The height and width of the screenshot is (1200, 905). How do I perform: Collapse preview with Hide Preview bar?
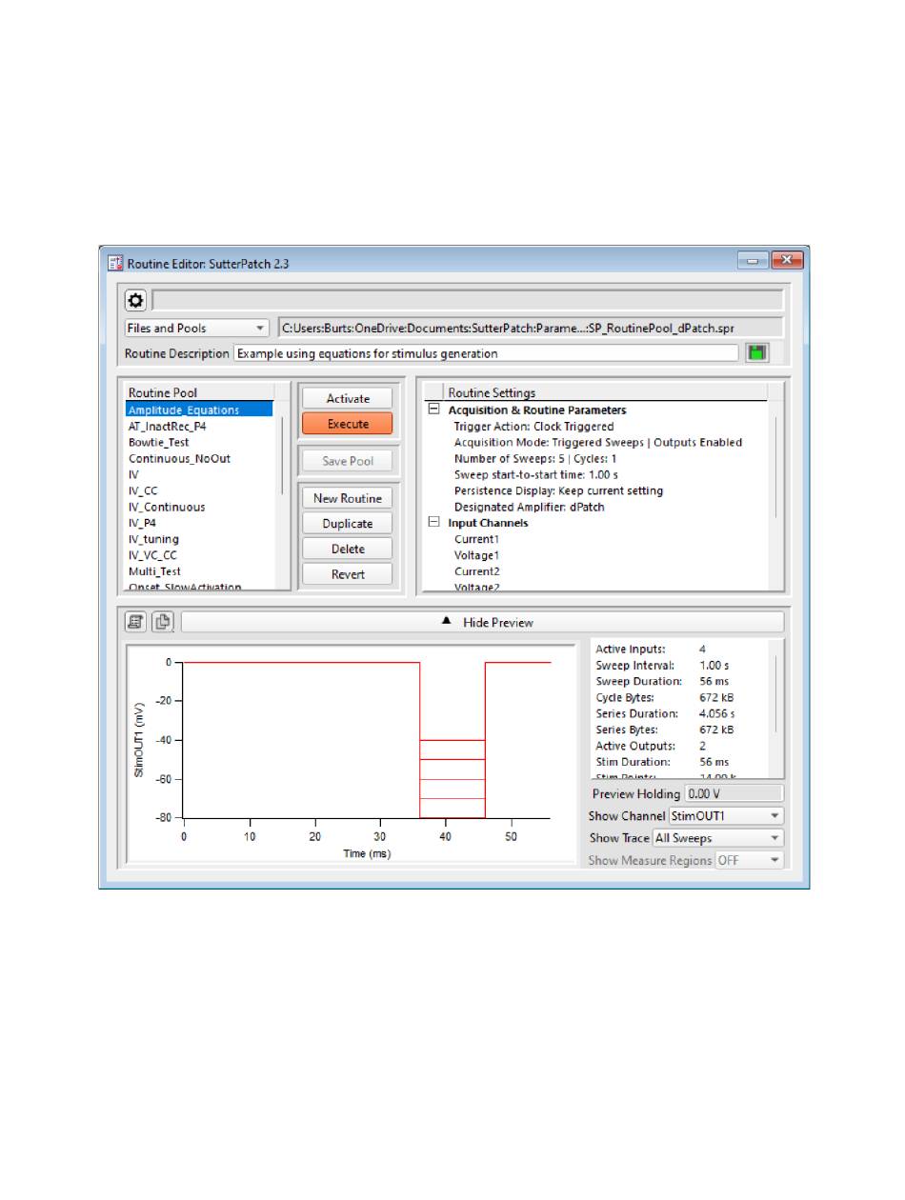(482, 622)
